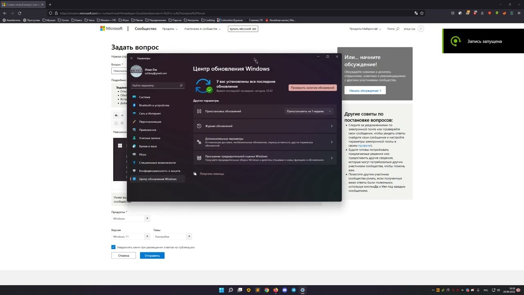Click Поиск on the Microsoft page
Viewport: 524px width, 295px height.
pyautogui.click(x=393, y=29)
